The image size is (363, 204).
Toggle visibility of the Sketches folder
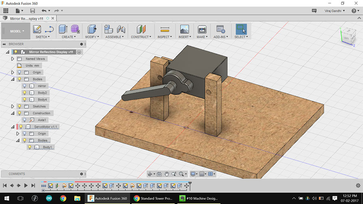coord(19,106)
